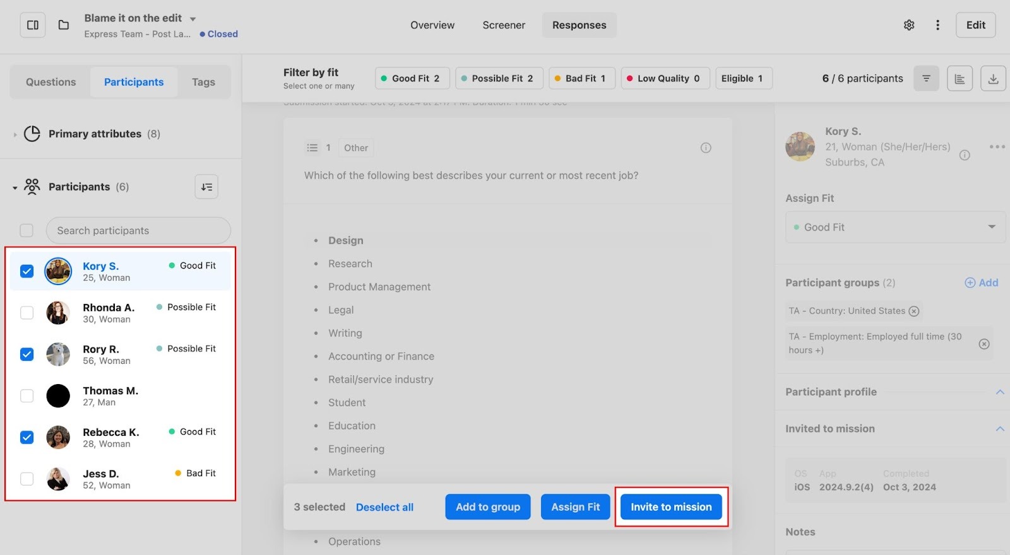Click the Deselect all link

tap(384, 507)
